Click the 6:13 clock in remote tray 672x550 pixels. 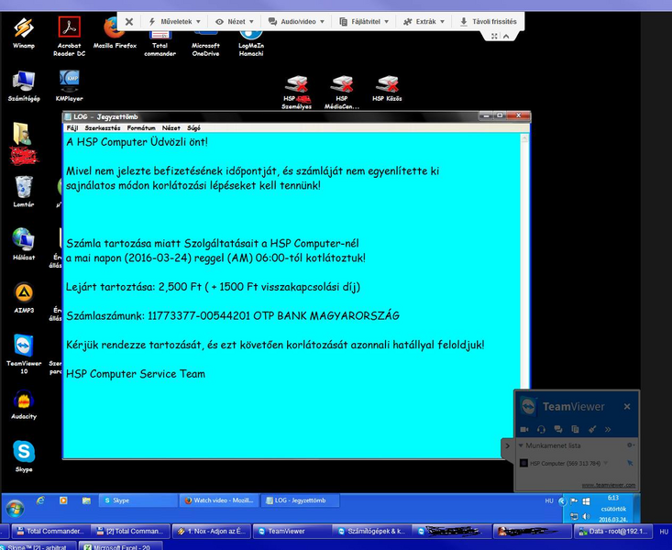coord(613,498)
